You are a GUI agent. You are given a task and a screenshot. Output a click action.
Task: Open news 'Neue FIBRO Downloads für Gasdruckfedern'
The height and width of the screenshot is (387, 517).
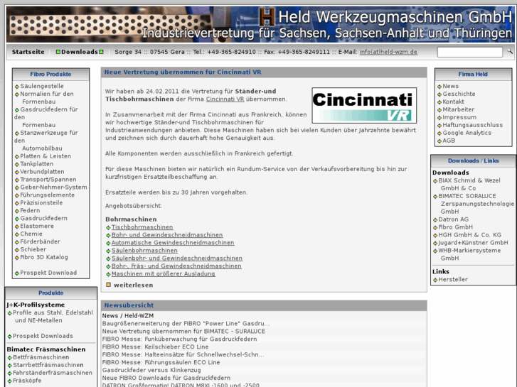(x=166, y=378)
